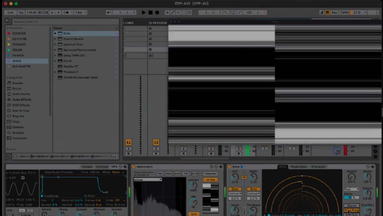Click the Raw button in preview bar
383x216 pixels.
[113, 156]
